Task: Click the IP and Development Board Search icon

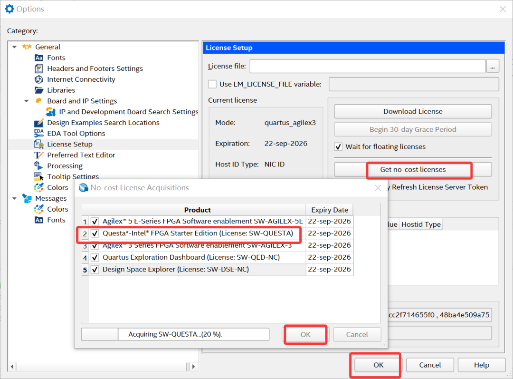Action: (51, 112)
